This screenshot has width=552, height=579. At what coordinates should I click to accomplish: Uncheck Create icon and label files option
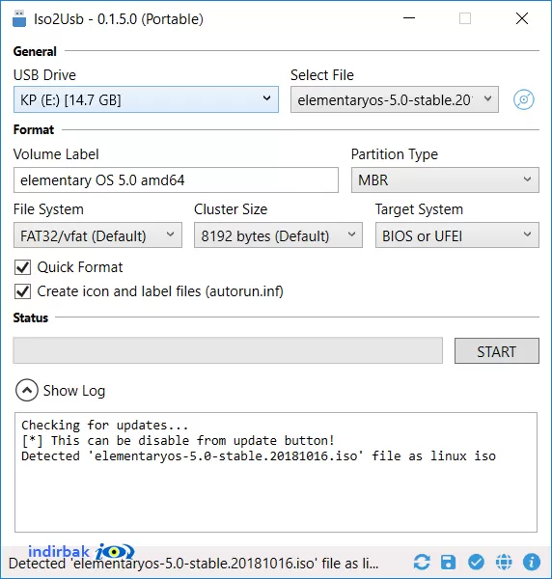click(x=22, y=291)
